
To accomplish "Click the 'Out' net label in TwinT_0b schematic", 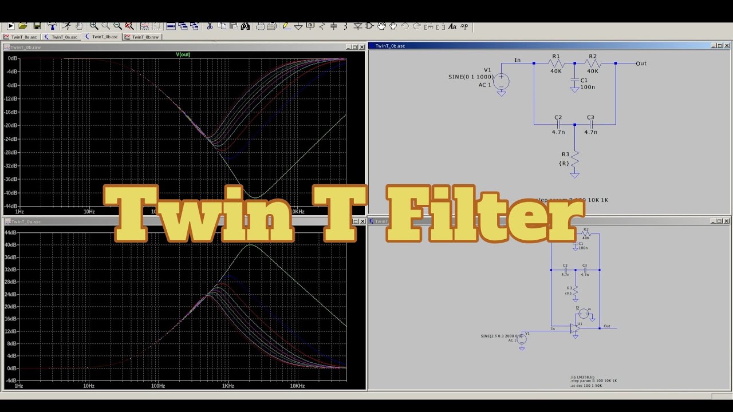I will click(641, 64).
